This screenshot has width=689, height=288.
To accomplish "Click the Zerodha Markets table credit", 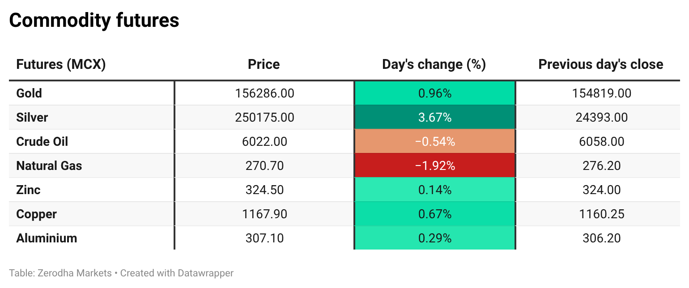I will coord(60,273).
